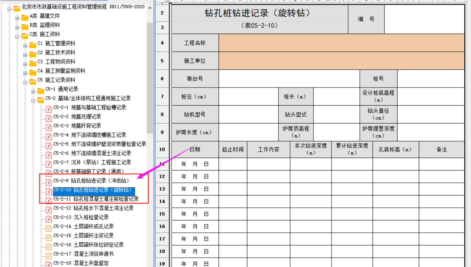Select spreadsheet row header 4
Image resolution: width=471 pixels, height=267 pixels.
pos(162,43)
